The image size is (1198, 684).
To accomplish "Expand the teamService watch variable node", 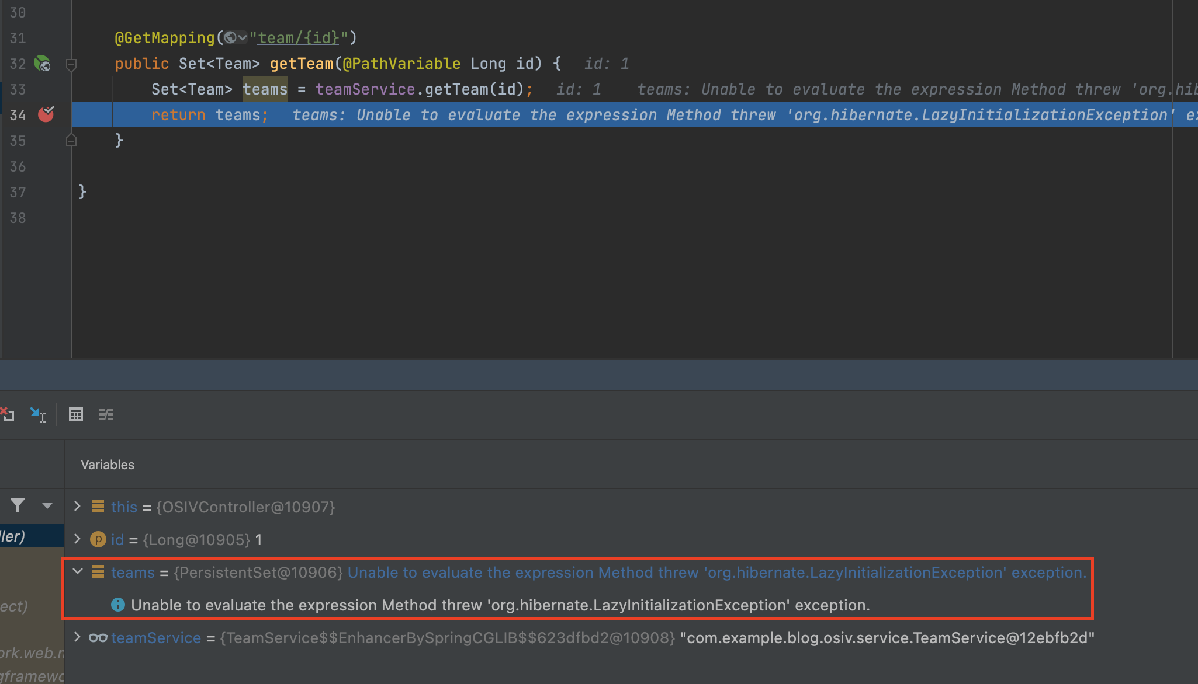I will [x=77, y=637].
